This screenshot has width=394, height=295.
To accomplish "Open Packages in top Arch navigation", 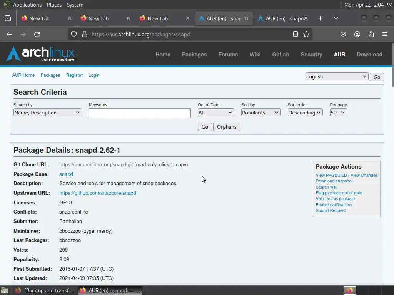I will (x=194, y=55).
